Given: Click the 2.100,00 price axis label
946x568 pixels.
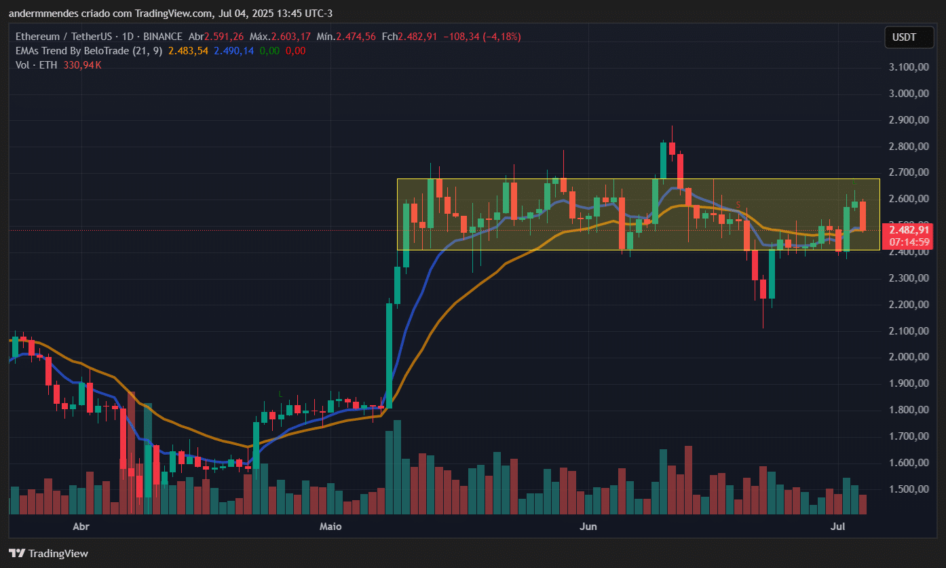Looking at the screenshot, I should (x=907, y=331).
